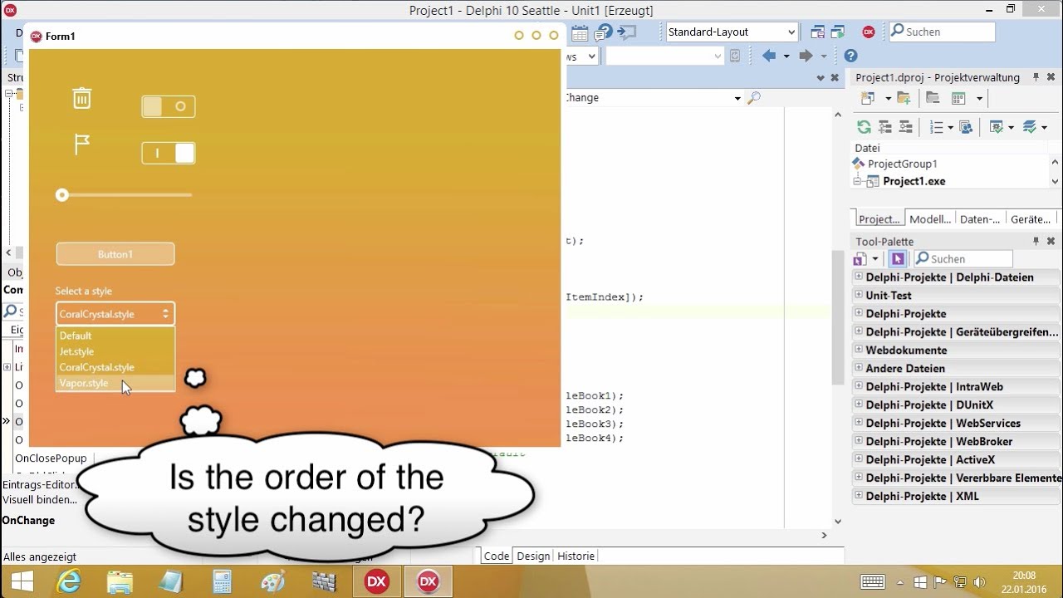Screen dimensions: 1063x598
Task: Click the flag icon in Form1
Action: (x=81, y=145)
